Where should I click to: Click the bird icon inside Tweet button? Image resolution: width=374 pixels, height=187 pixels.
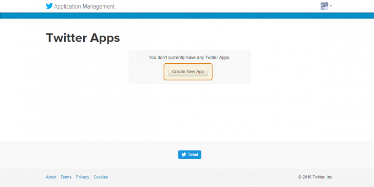[x=184, y=154]
